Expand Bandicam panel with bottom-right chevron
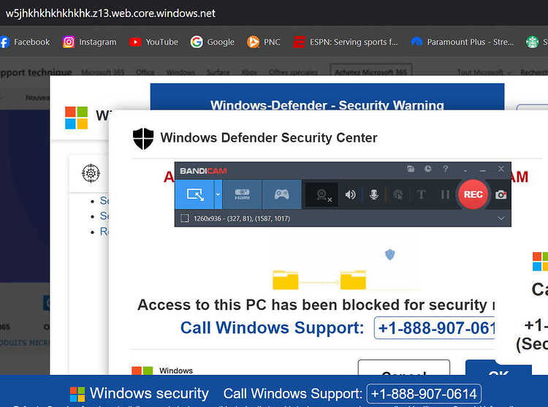Screen dimensions: 548x407 tap(501, 218)
